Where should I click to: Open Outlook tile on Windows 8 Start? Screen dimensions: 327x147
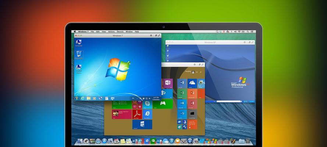[182, 104]
